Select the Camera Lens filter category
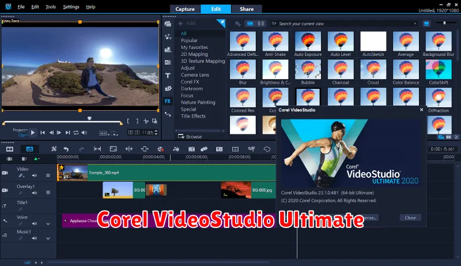Image resolution: width=461 pixels, height=266 pixels. pyautogui.click(x=195, y=75)
